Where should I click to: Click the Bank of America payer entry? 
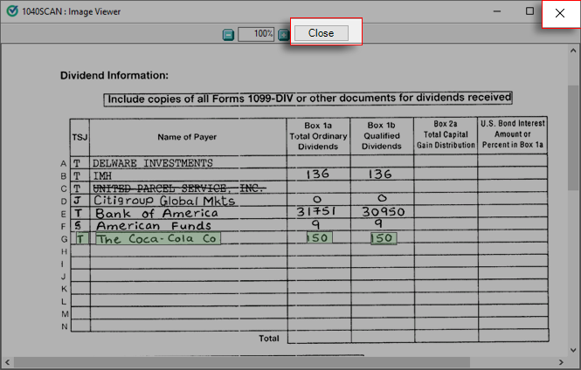click(156, 214)
